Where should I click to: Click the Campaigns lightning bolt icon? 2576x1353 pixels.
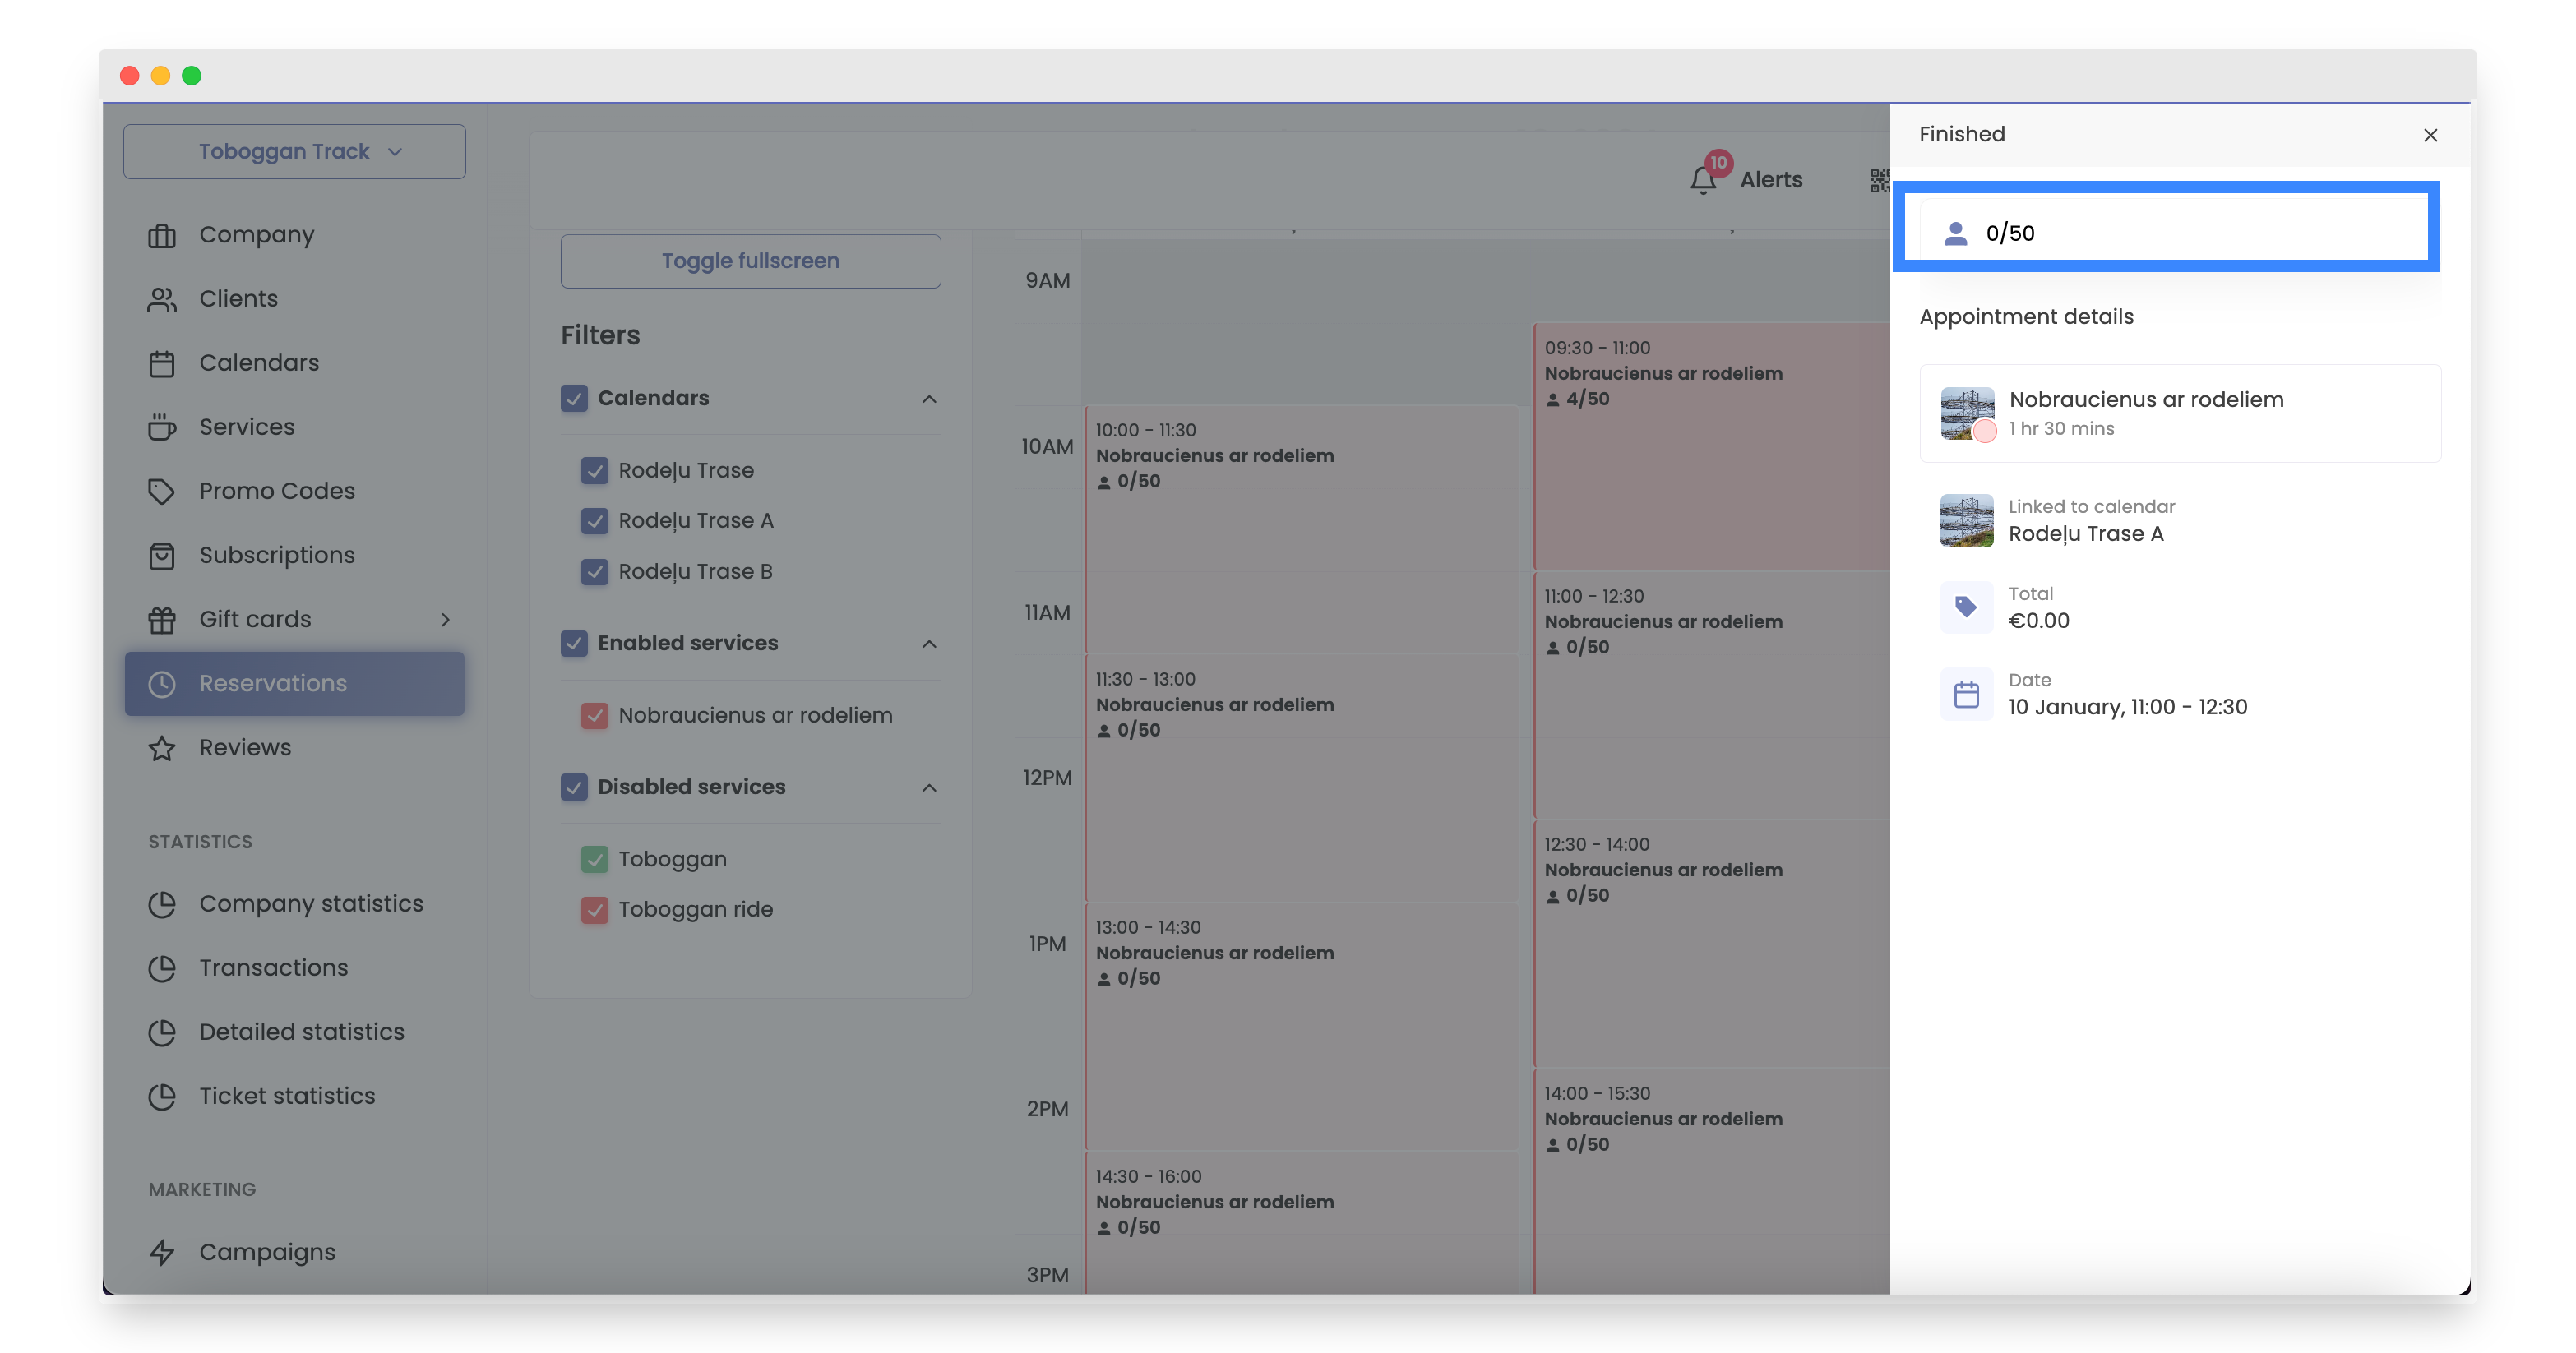(x=162, y=1252)
